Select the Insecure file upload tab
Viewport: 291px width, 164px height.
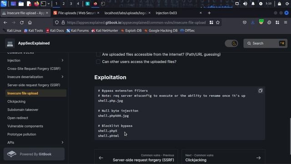25,13
